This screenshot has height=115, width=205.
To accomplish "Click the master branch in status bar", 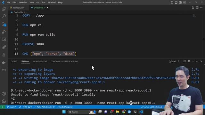I will coord(12,107).
